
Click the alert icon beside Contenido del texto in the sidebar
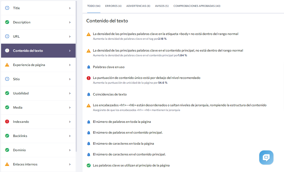pos(7,50)
